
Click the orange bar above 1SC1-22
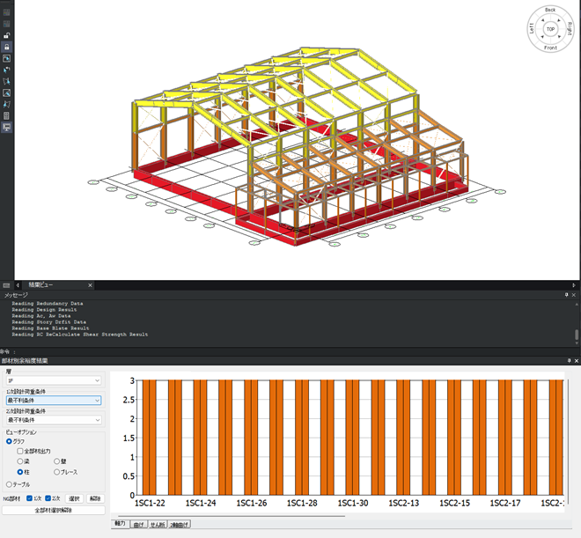click(x=150, y=438)
